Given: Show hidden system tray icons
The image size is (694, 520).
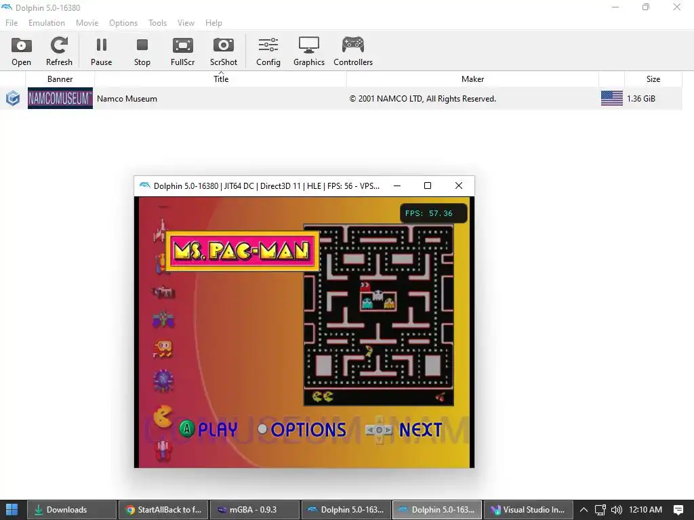Looking at the screenshot, I should [x=584, y=510].
